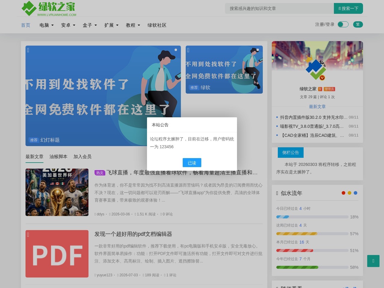Open 发现一个超好用的pdf文档编辑器 article

pyautogui.click(x=133, y=234)
